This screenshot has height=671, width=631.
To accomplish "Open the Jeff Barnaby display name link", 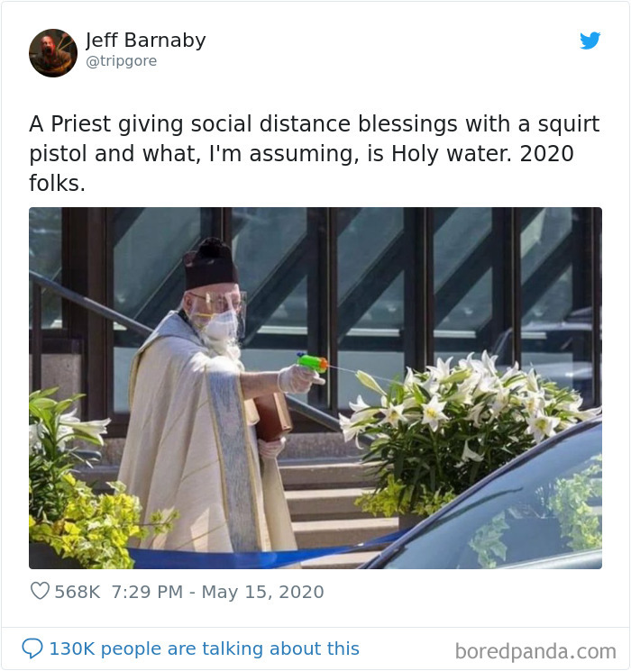I will click(145, 41).
